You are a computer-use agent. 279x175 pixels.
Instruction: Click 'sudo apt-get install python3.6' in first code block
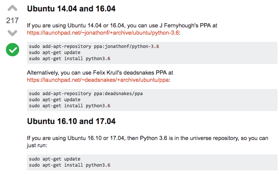(69, 59)
